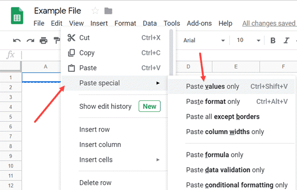Expand the Insert cells submenu
The image size is (297, 190).
[114, 160]
